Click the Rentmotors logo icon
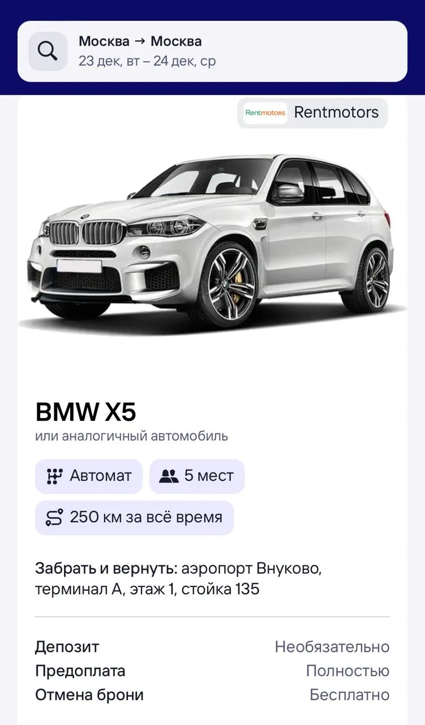 [x=265, y=113]
